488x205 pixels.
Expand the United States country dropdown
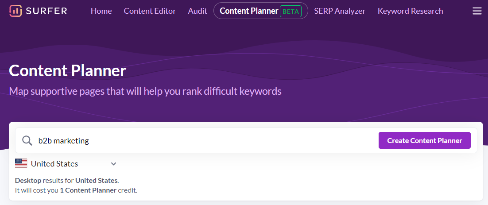(66, 164)
